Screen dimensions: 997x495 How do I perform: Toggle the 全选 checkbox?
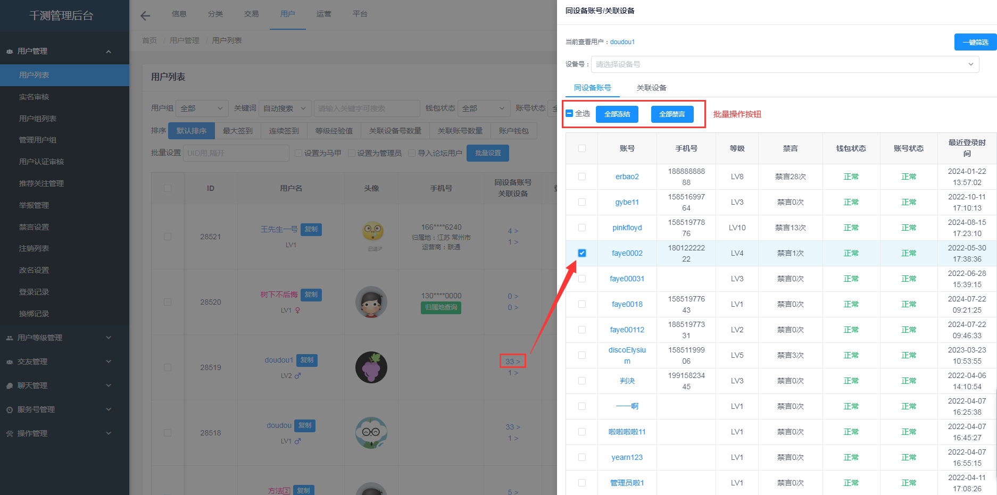pos(569,113)
